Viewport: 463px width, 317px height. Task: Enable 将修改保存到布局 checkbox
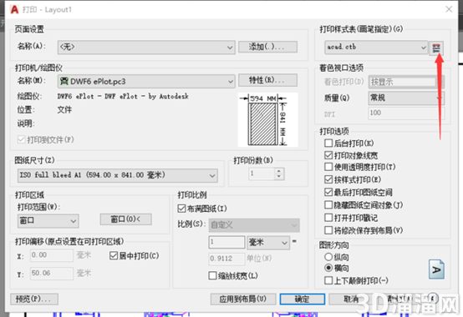tap(328, 230)
